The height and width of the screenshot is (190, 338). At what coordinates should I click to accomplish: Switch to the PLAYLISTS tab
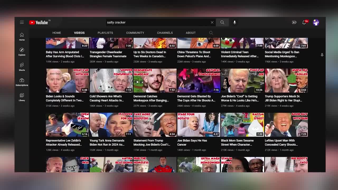pos(105,33)
